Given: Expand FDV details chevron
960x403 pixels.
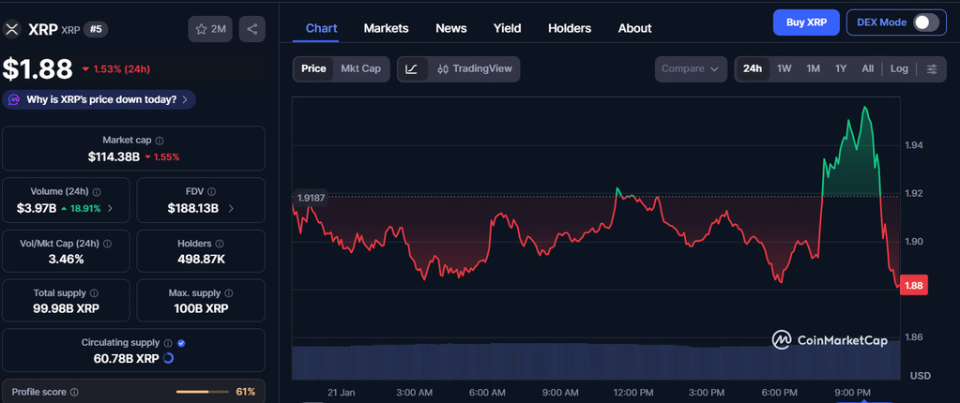Looking at the screenshot, I should click(231, 208).
